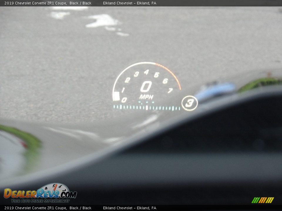Click the top caption '2019 Chevrolet Corvette ZR1 Coupe'
Screen dimensions: 282x211
tap(35, 3)
